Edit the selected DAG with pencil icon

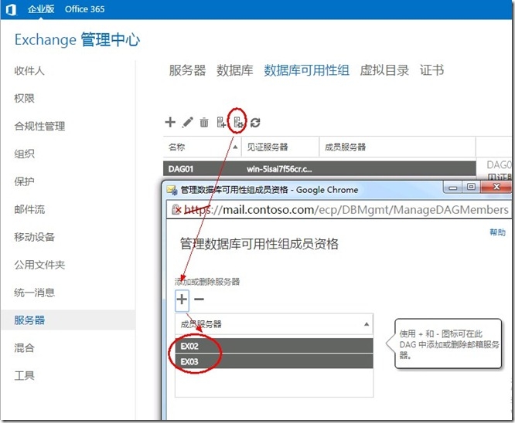pyautogui.click(x=188, y=122)
